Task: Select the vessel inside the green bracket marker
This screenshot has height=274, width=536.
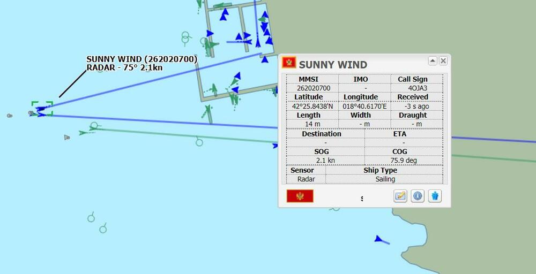Action: pyautogui.click(x=41, y=110)
